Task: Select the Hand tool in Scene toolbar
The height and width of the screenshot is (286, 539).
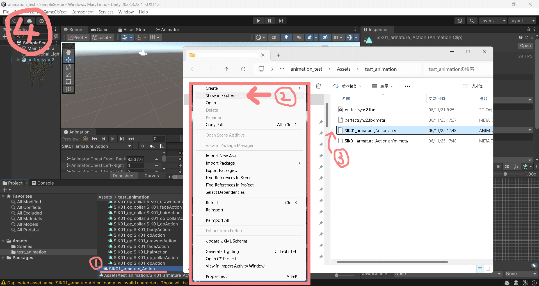Action: point(68,52)
